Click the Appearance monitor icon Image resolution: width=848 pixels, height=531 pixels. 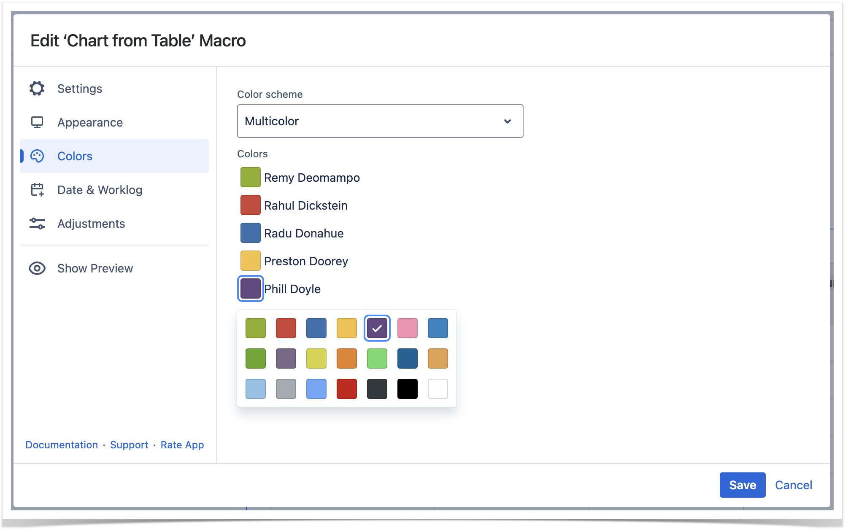(x=37, y=122)
